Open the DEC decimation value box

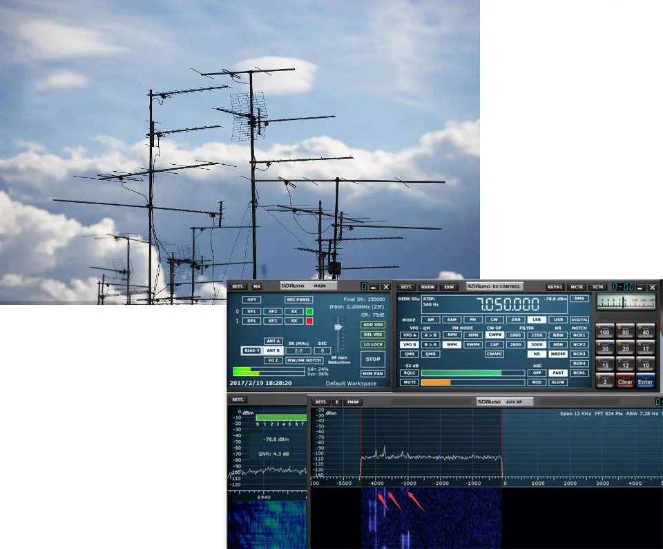pos(323,350)
